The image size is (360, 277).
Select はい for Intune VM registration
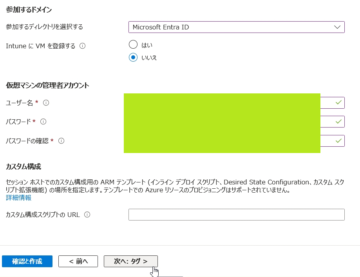click(x=133, y=45)
